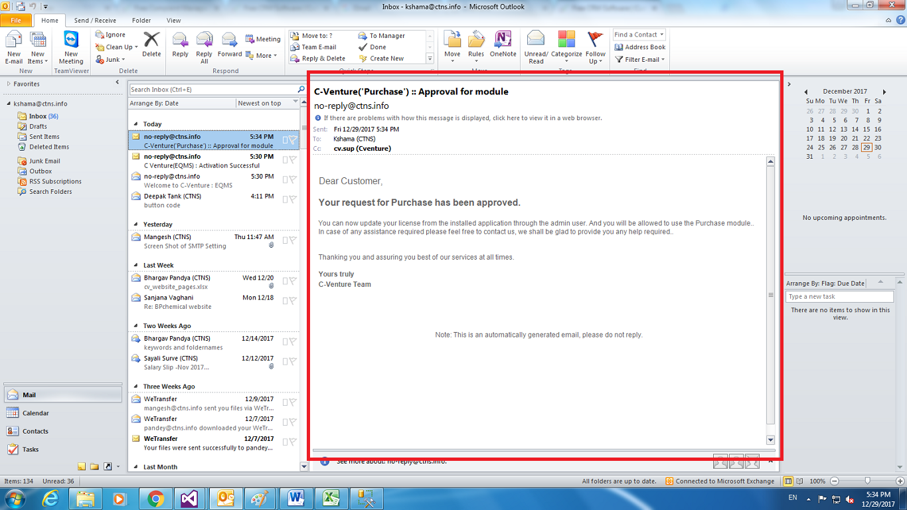Open the Address Book
Viewport: 907px width, 510px height.
coord(640,47)
